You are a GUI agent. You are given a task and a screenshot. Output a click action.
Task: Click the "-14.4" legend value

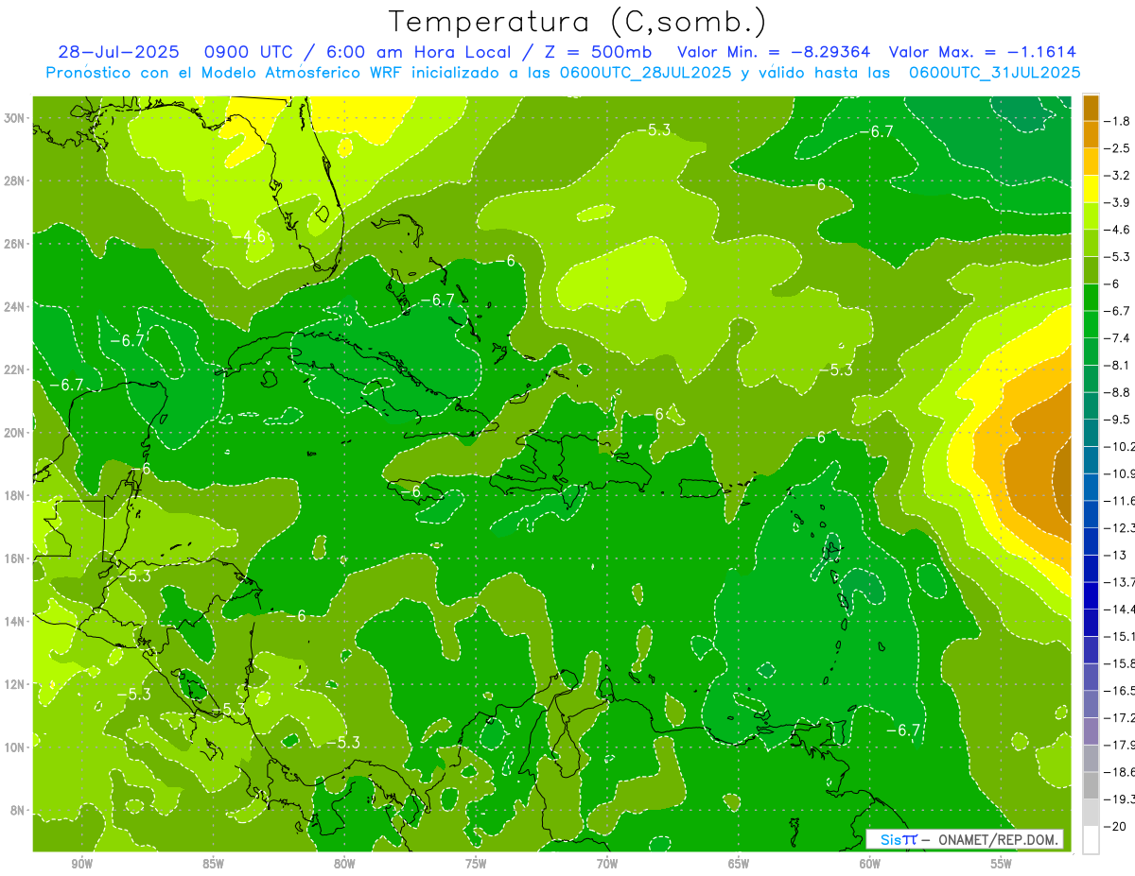click(1122, 609)
